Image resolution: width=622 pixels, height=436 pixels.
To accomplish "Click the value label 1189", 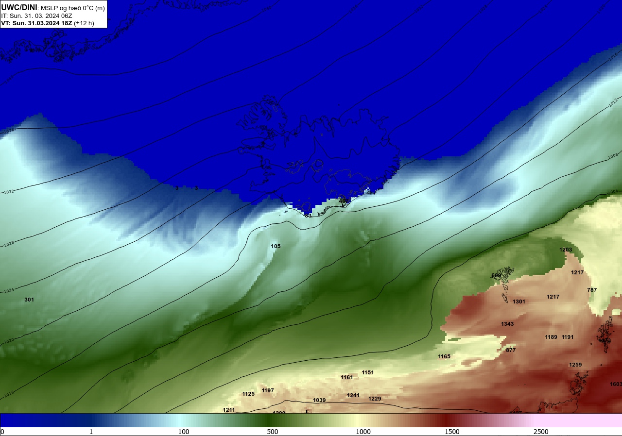I will (551, 337).
